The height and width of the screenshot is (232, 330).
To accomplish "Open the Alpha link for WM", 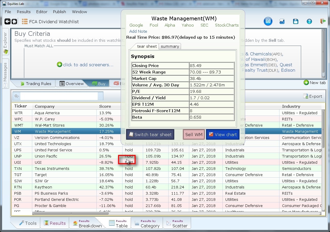I will point(170,25).
